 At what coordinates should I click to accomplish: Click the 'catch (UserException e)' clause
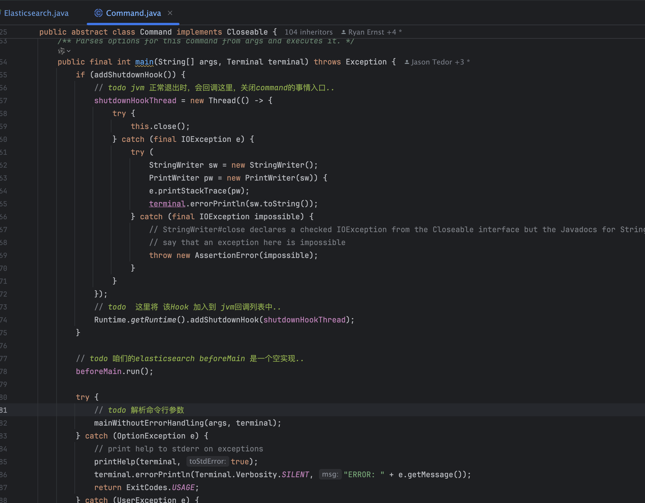click(x=137, y=499)
